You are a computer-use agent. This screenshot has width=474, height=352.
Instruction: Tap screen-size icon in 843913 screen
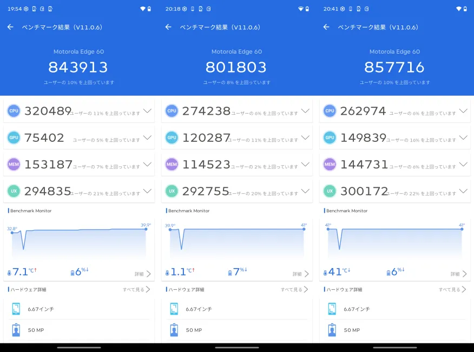tap(16, 309)
